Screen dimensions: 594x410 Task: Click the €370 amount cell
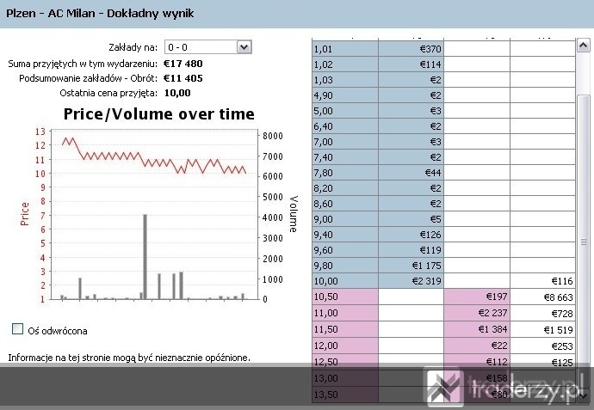(x=411, y=49)
